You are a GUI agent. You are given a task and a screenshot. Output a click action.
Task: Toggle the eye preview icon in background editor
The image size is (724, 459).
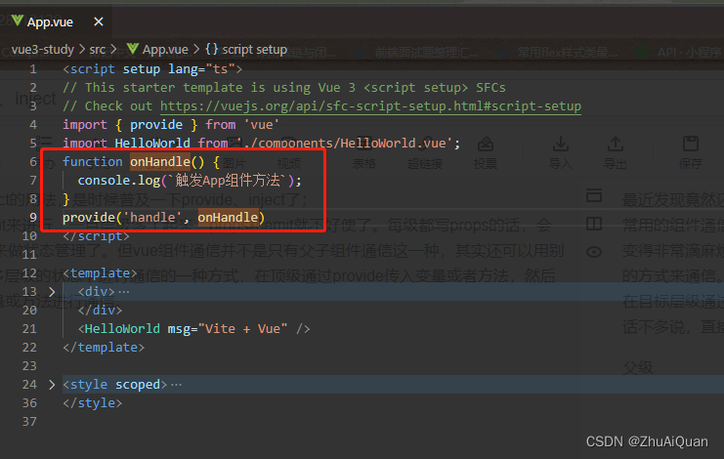(594, 252)
